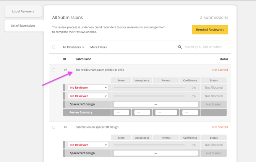Open the More Filters options
Image resolution: width=256 pixels, height=162 pixels.
pyautogui.click(x=98, y=47)
